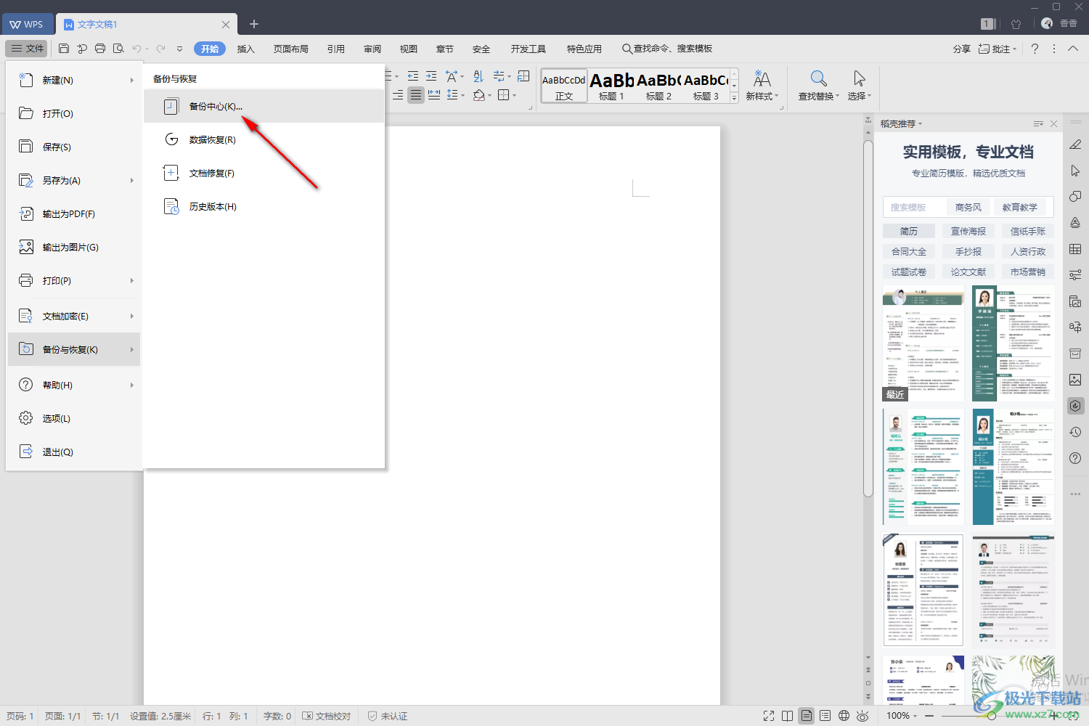Switch to 审阅 Review tab

pos(372,49)
